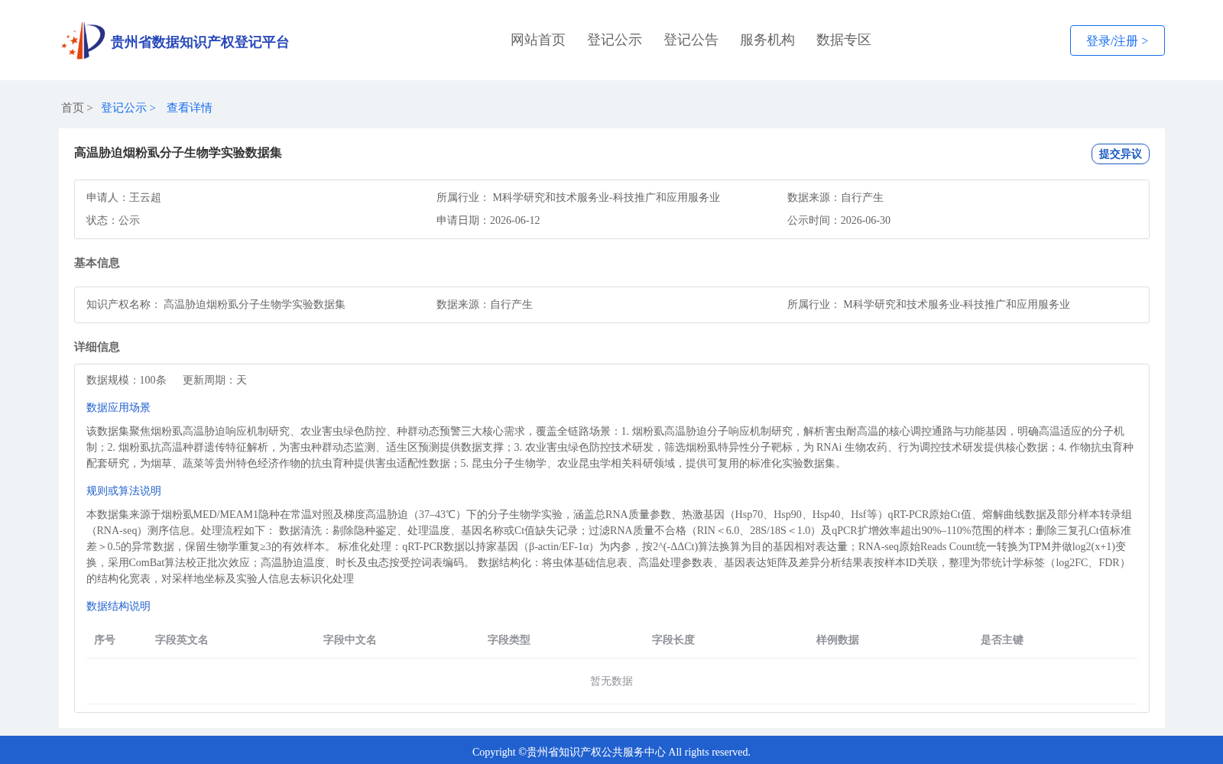Click the 数据规模：100条 text
This screenshot has width=1223, height=764.
(x=126, y=380)
